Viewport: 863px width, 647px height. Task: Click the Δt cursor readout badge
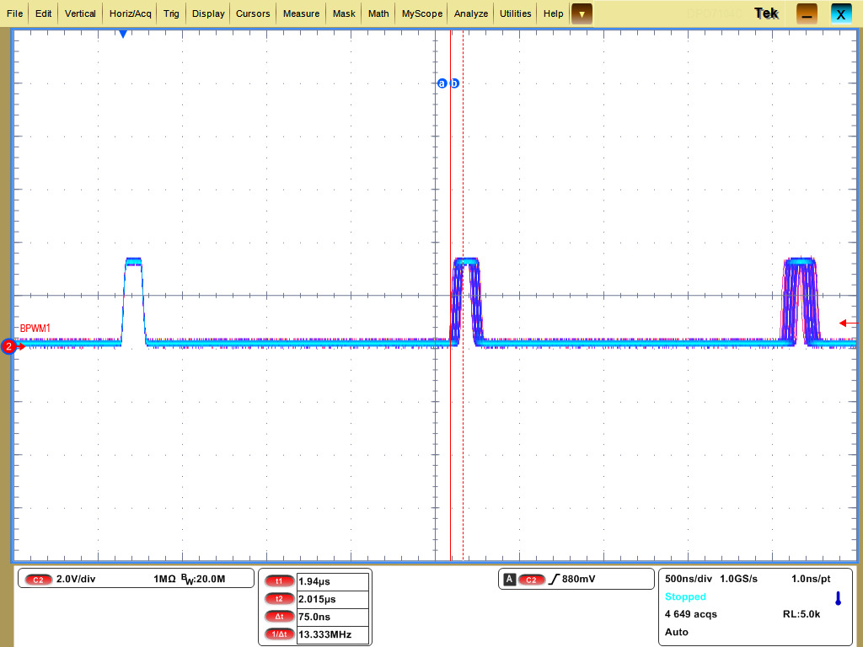click(x=278, y=617)
